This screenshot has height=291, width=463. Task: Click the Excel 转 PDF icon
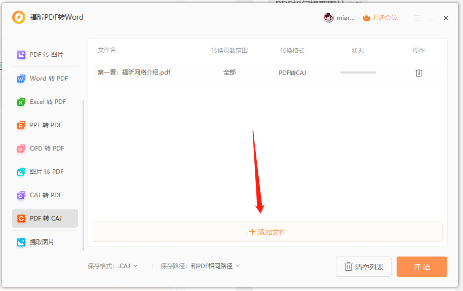21,102
